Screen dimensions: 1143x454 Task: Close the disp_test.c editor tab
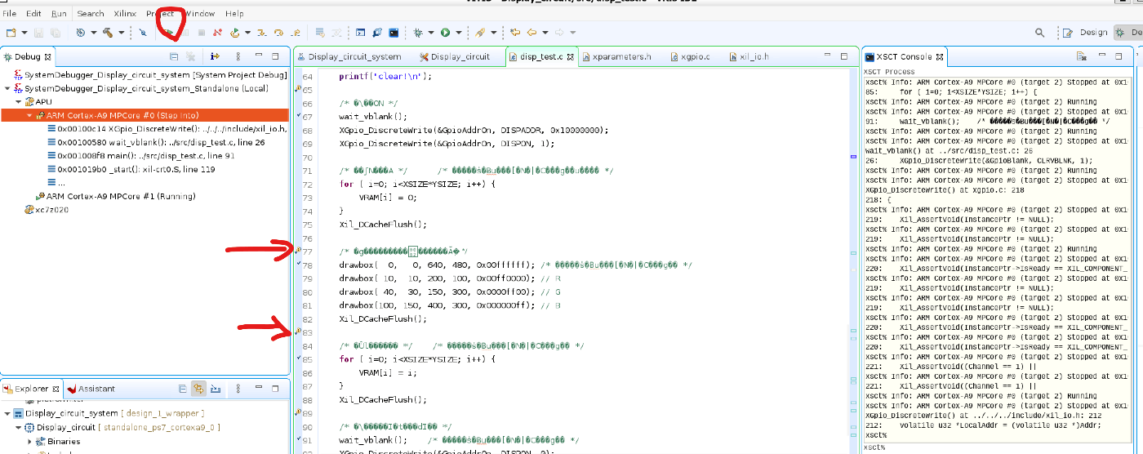[x=571, y=57]
